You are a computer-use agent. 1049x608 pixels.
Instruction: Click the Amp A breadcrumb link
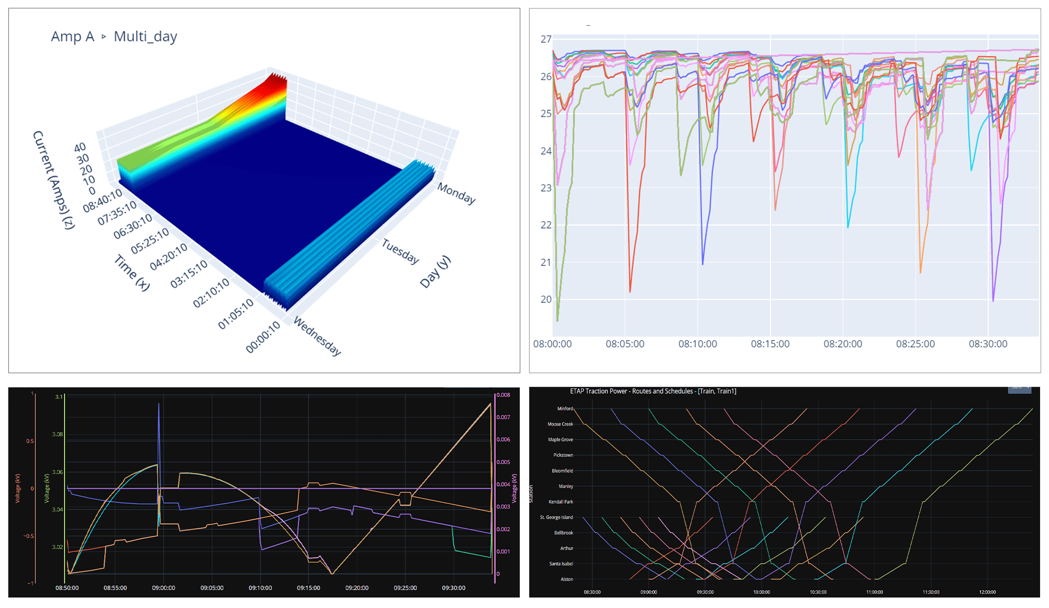[73, 37]
